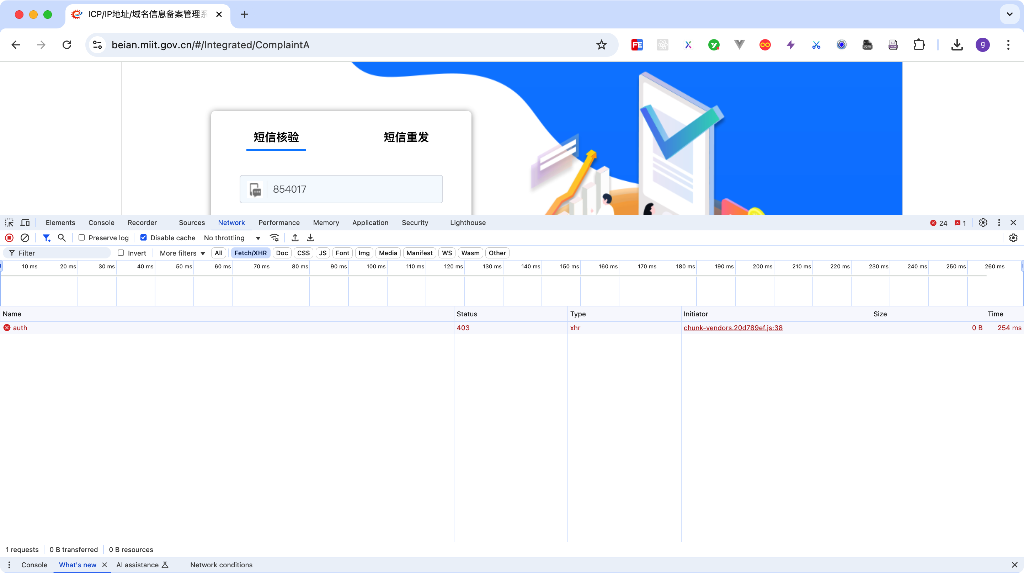Click the address bar URL
The width and height of the screenshot is (1024, 573).
[x=210, y=45]
